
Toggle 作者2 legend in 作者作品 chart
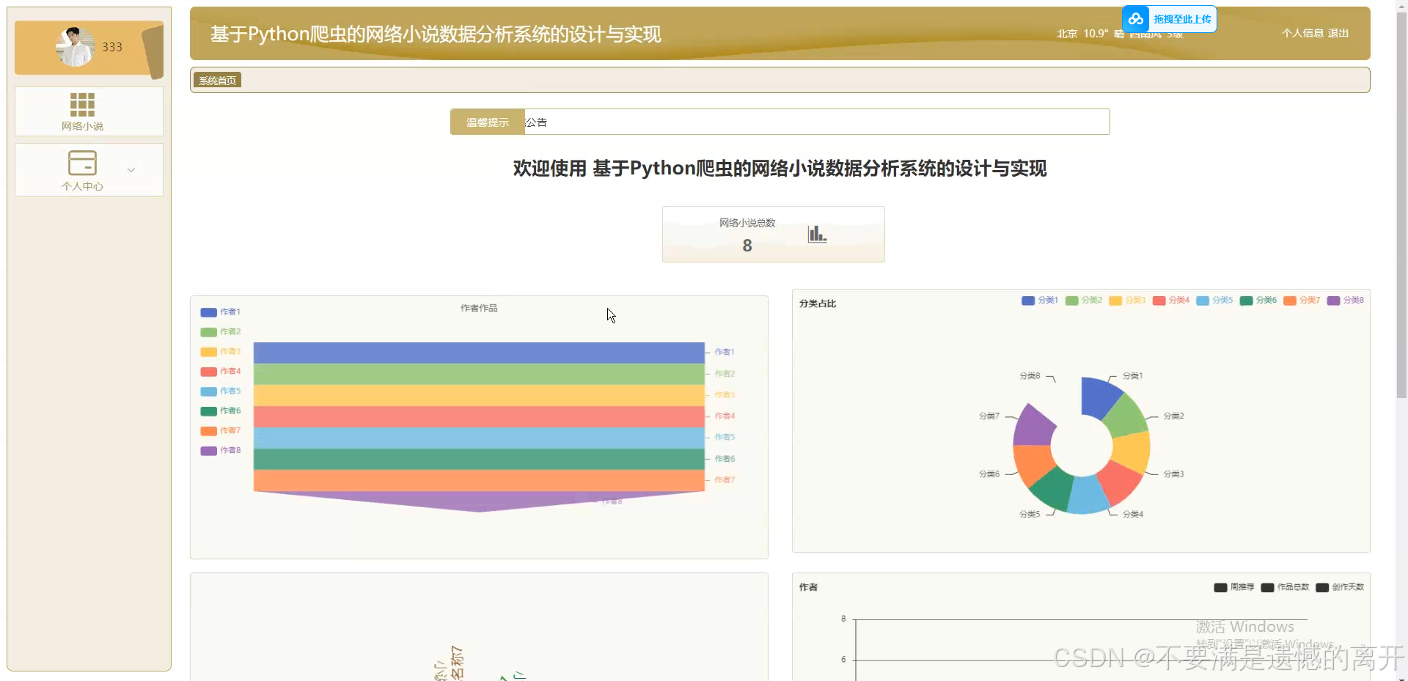[220, 332]
